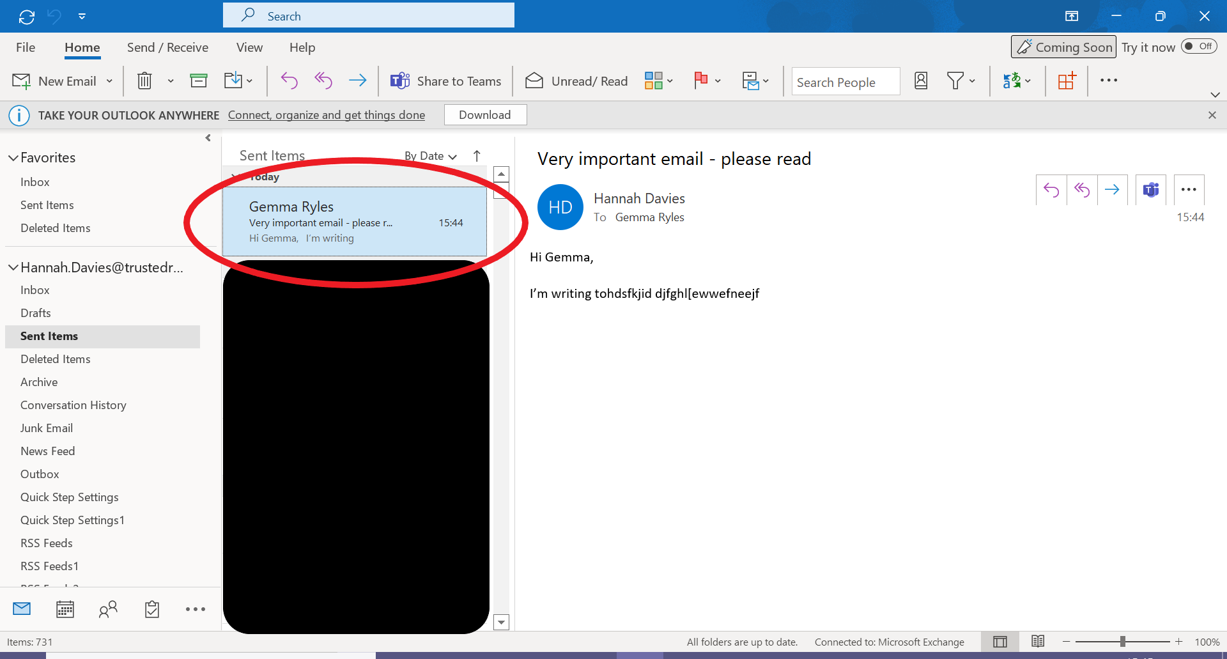This screenshot has width=1227, height=659.
Task: Expand the Delete options dropdown arrow
Action: (x=171, y=81)
